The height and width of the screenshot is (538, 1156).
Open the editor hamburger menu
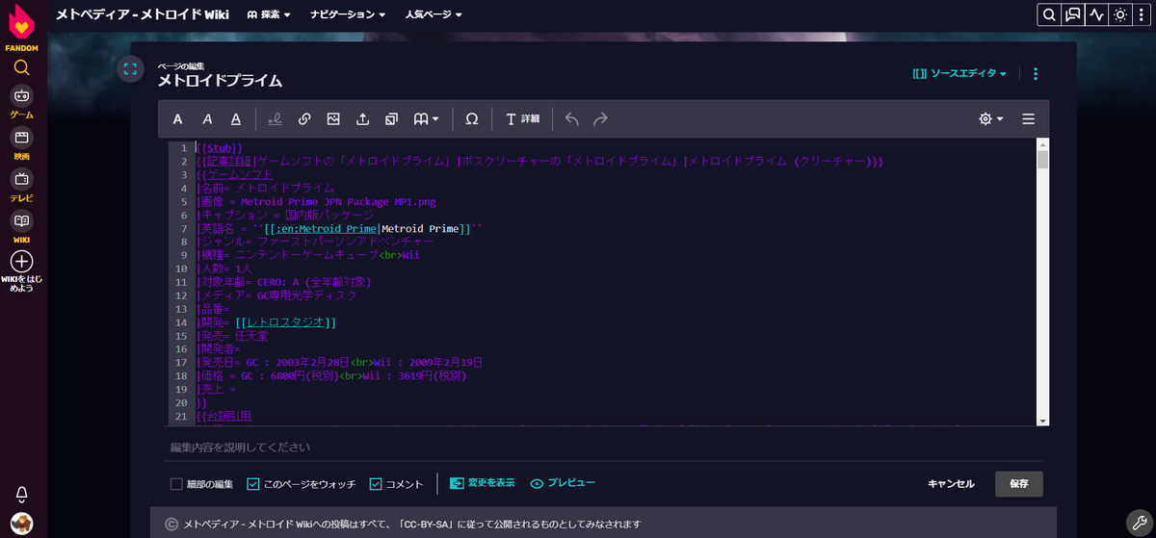[x=1029, y=119]
